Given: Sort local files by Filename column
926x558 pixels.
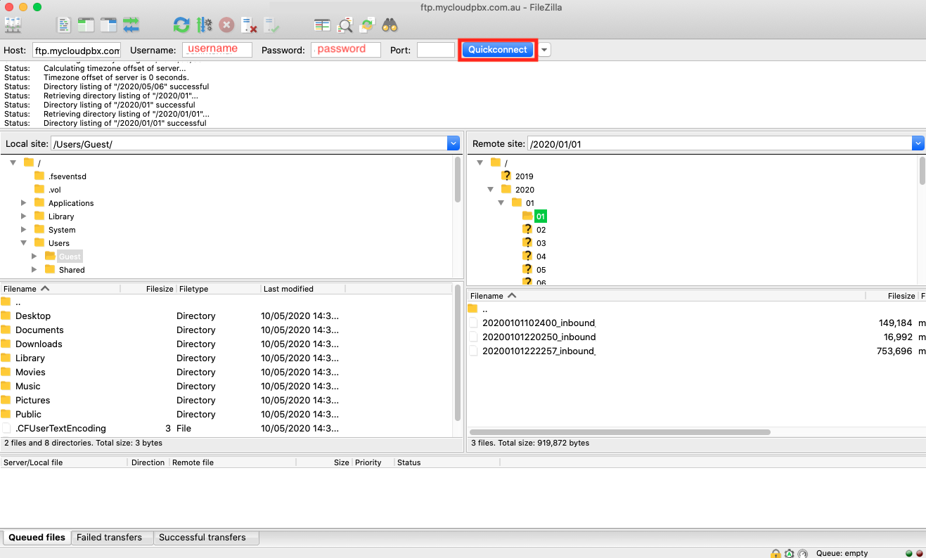Looking at the screenshot, I should point(60,289).
